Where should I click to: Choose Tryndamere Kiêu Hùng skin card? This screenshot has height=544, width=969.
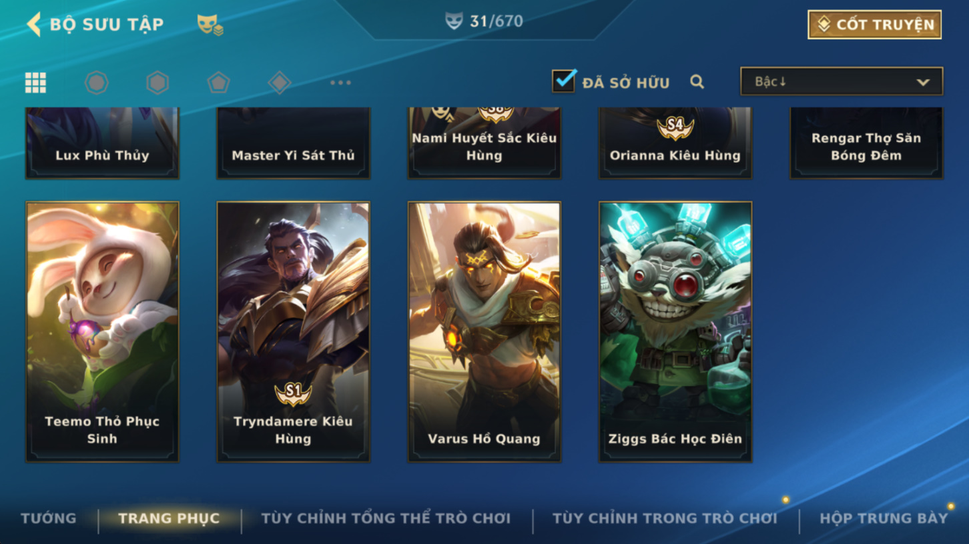[293, 332]
